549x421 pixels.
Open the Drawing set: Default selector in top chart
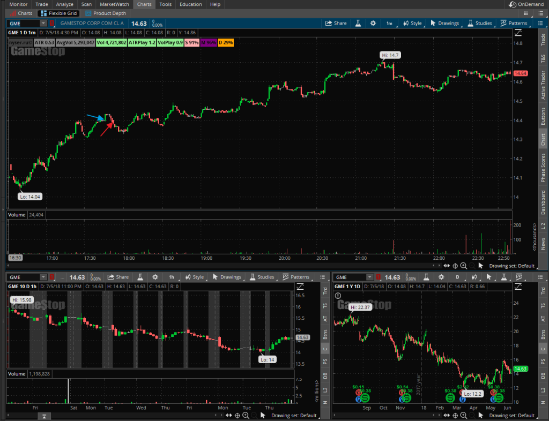tap(511, 266)
